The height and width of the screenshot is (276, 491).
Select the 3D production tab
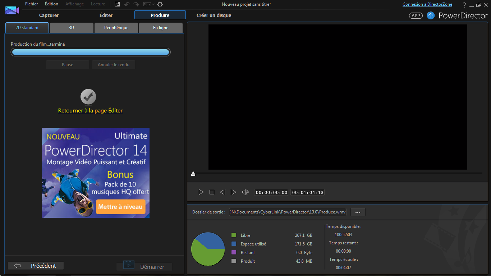tap(72, 28)
